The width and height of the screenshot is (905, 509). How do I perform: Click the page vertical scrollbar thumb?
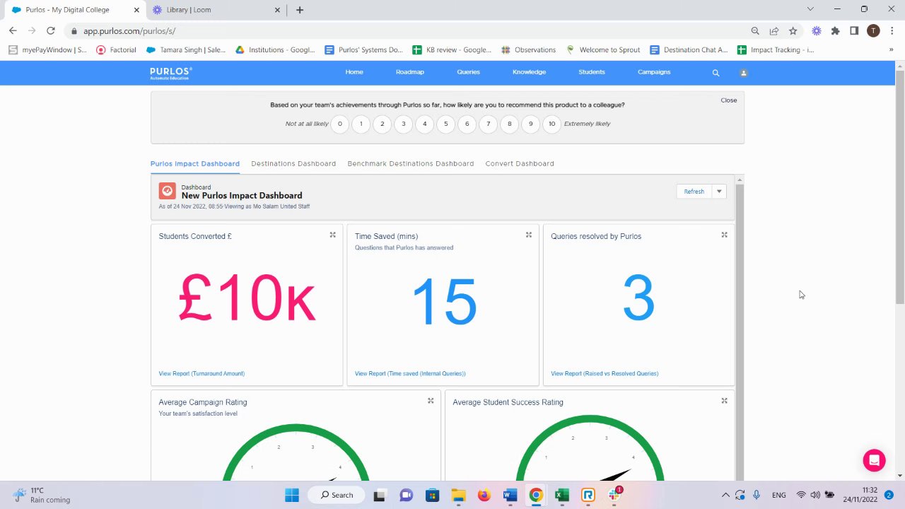tap(900, 187)
